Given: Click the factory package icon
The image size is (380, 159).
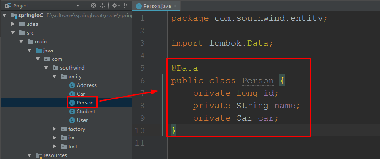Looking at the screenshot, I should 64,129.
